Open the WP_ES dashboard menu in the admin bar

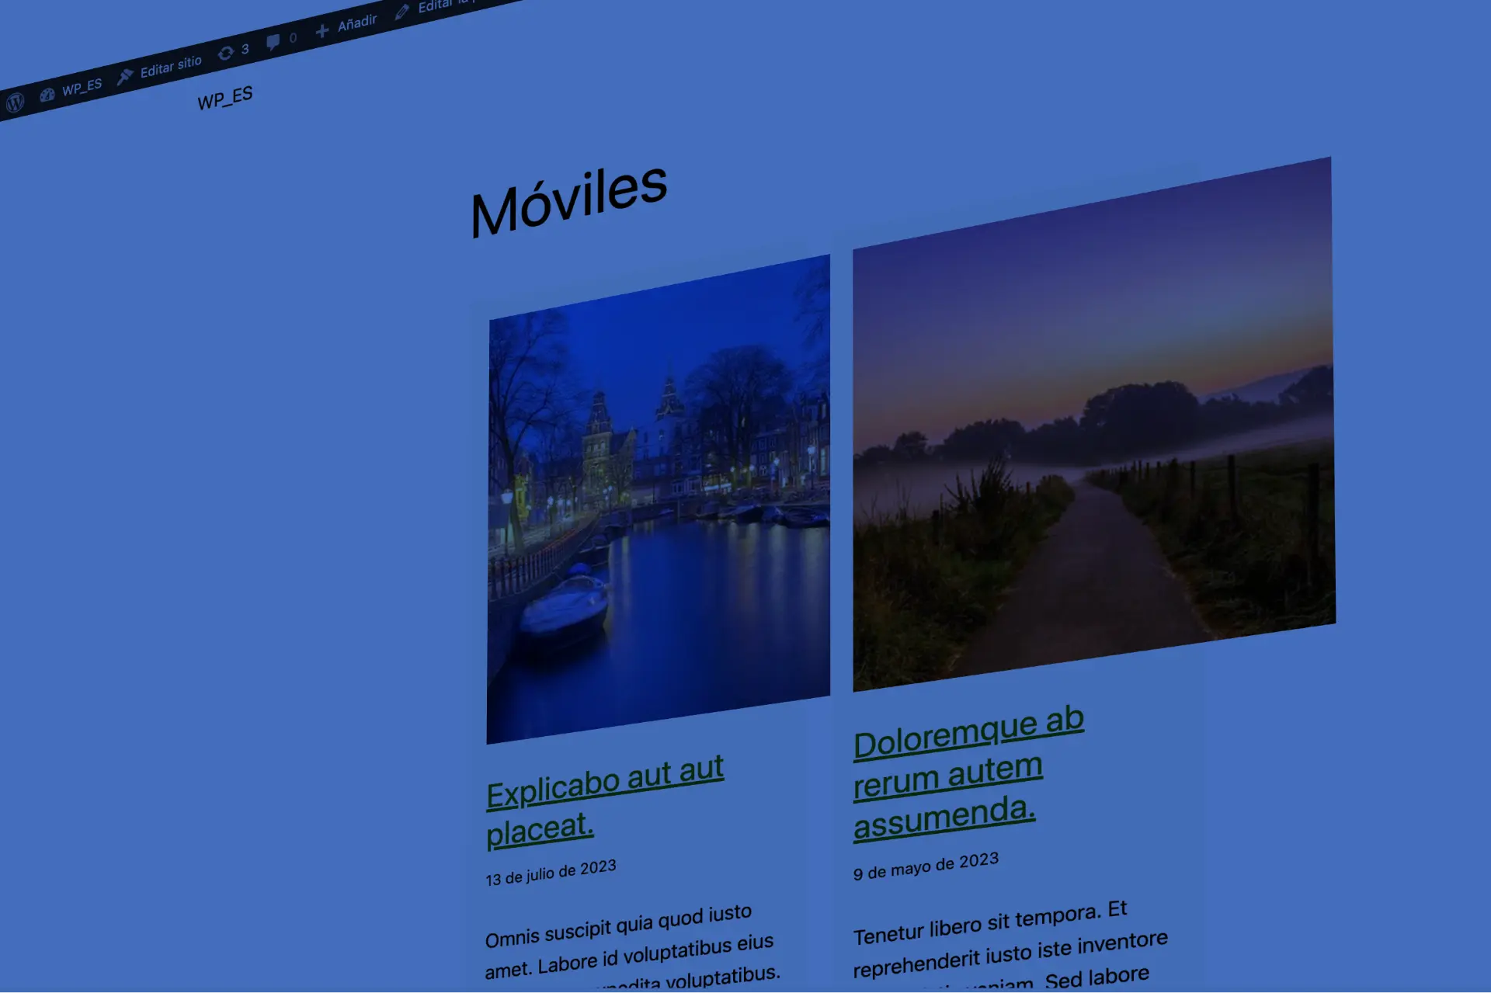pos(71,89)
